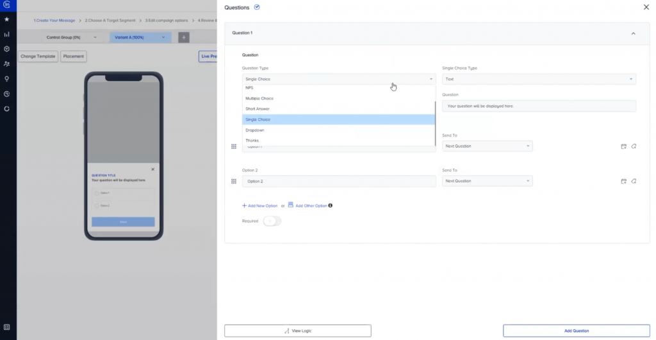Click the info icon beside Add Other Option
This screenshot has width=656, height=340.
331,206
